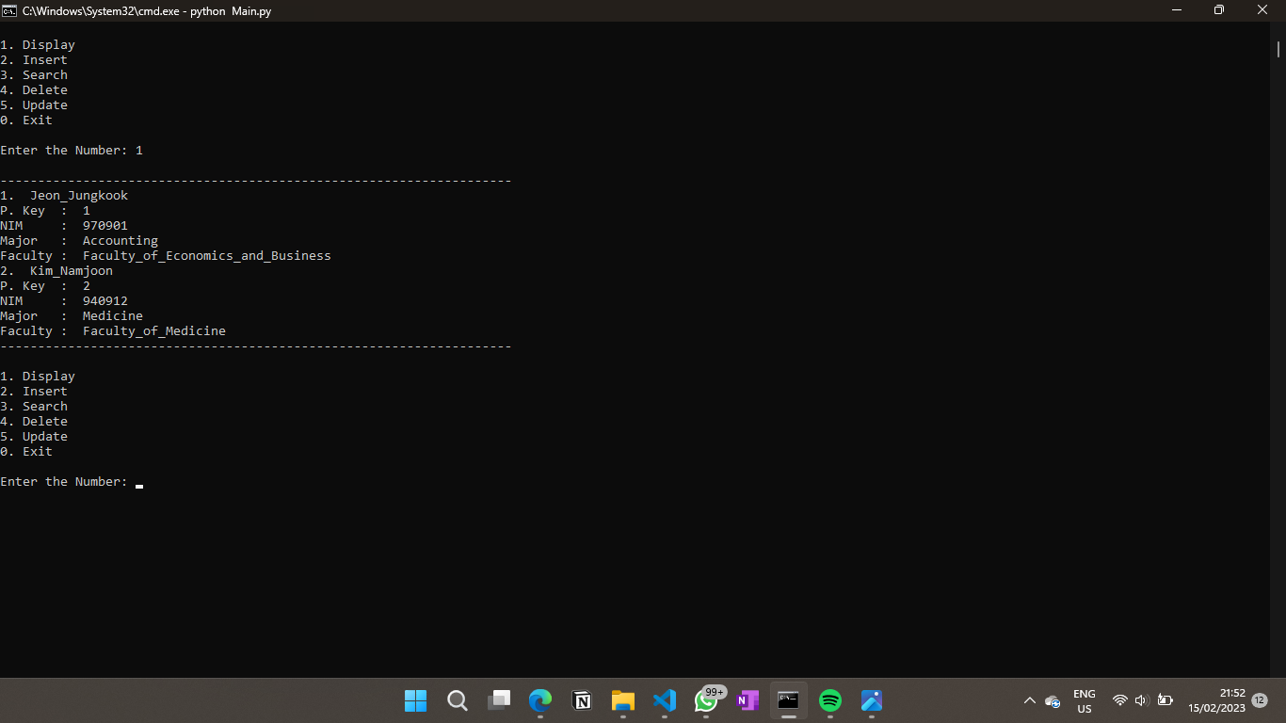Click the volume speaker icon
This screenshot has height=723, width=1286.
tap(1141, 700)
